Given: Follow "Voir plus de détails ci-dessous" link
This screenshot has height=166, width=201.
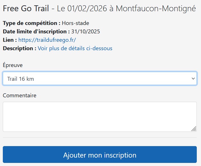Looking at the screenshot, I should tap(75, 48).
